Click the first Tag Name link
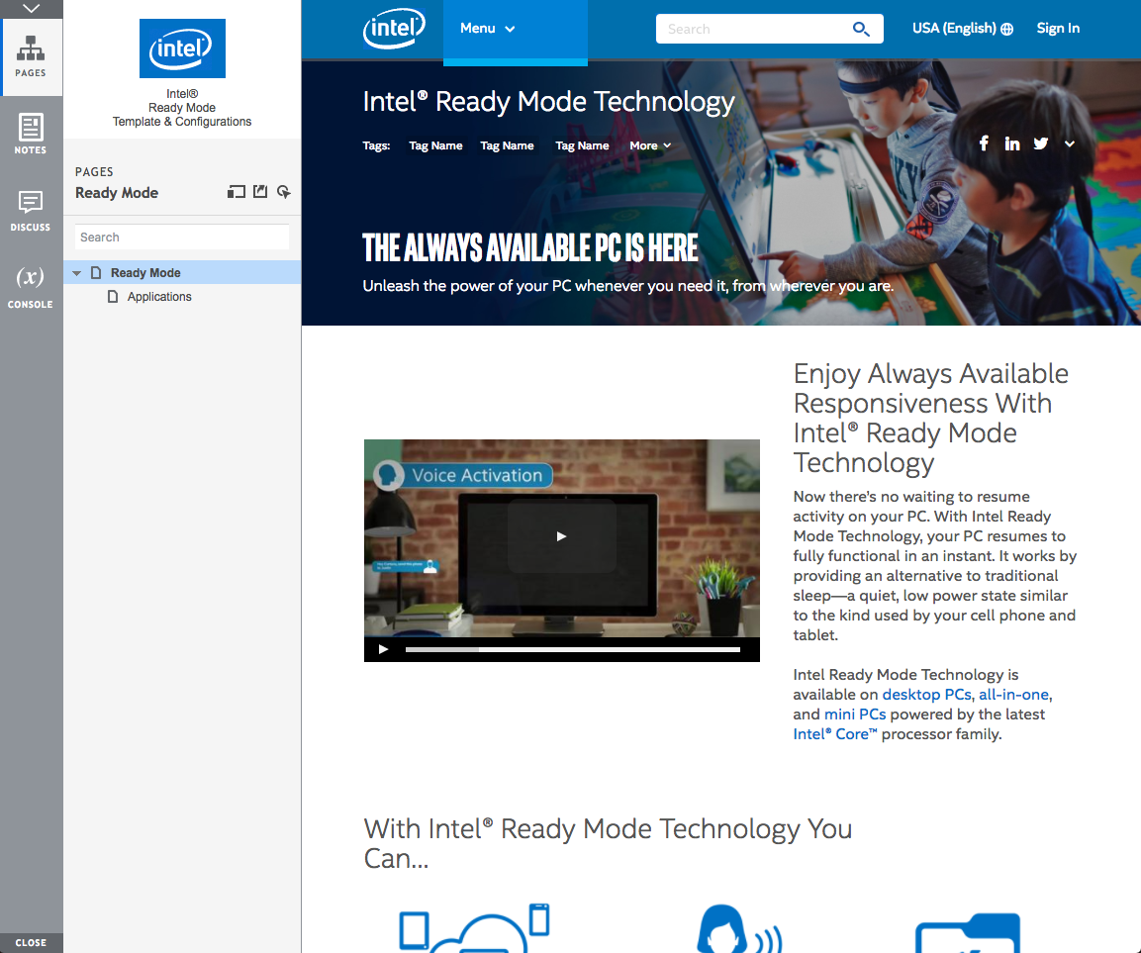 click(x=435, y=145)
